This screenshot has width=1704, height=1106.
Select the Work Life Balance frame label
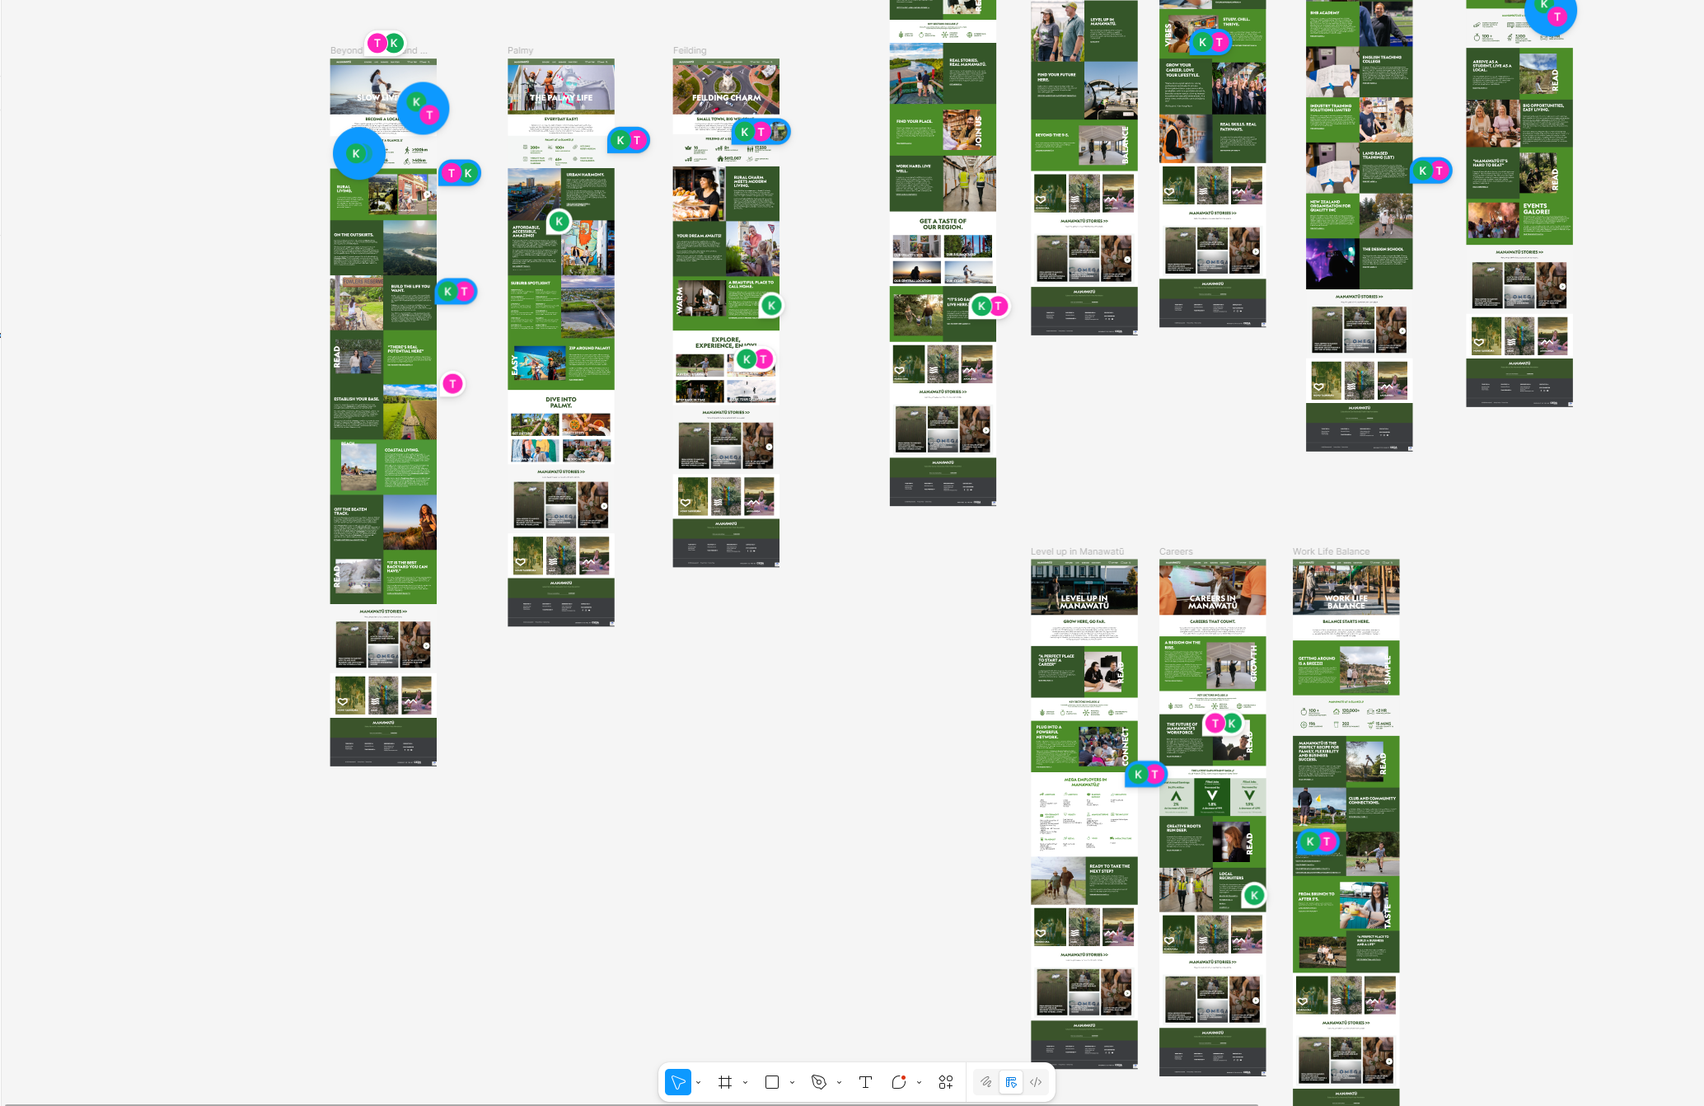[x=1331, y=552]
